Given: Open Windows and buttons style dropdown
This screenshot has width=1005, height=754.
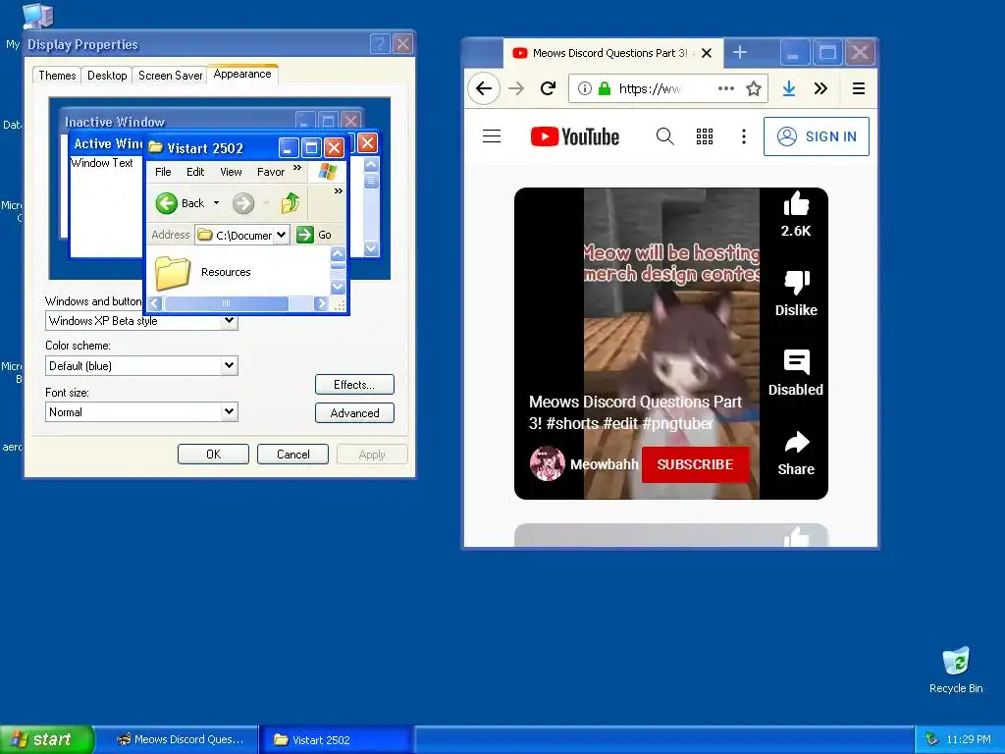Looking at the screenshot, I should 229,321.
